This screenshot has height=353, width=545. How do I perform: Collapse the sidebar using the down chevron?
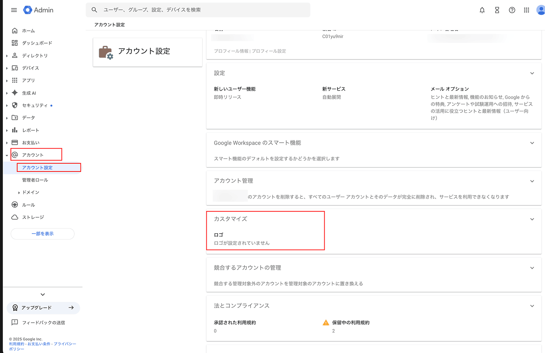pos(42,294)
